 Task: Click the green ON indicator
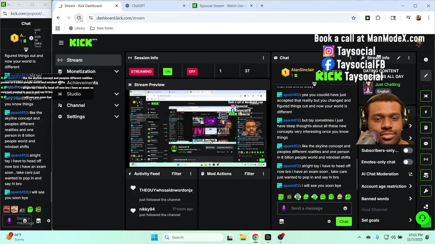(168, 72)
